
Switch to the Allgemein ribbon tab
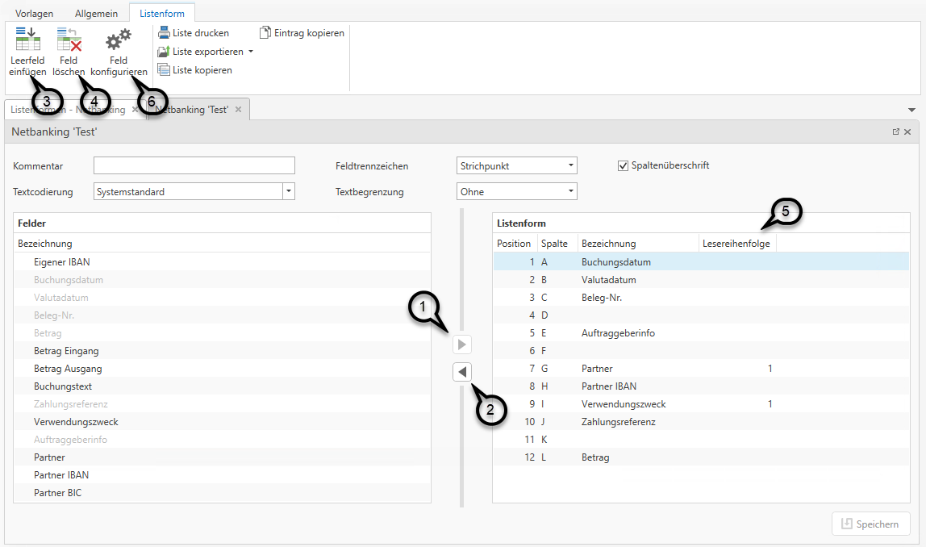[x=96, y=14]
